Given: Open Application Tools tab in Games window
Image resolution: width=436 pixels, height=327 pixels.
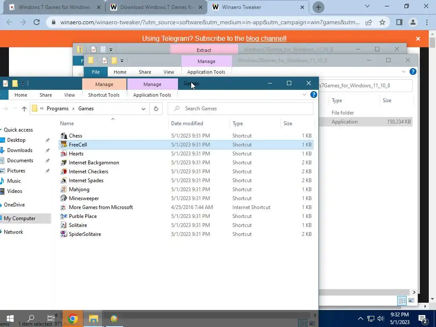Looking at the screenshot, I should pyautogui.click(x=152, y=95).
